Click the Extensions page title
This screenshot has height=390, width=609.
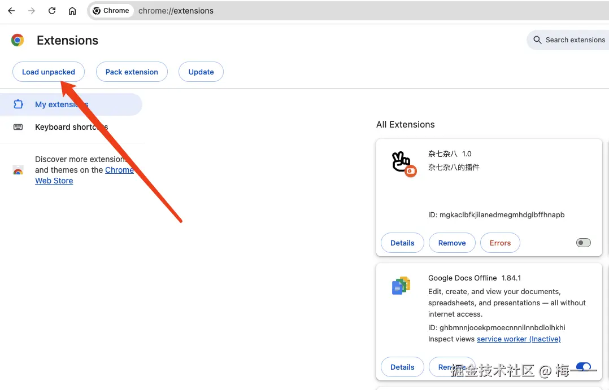(68, 41)
